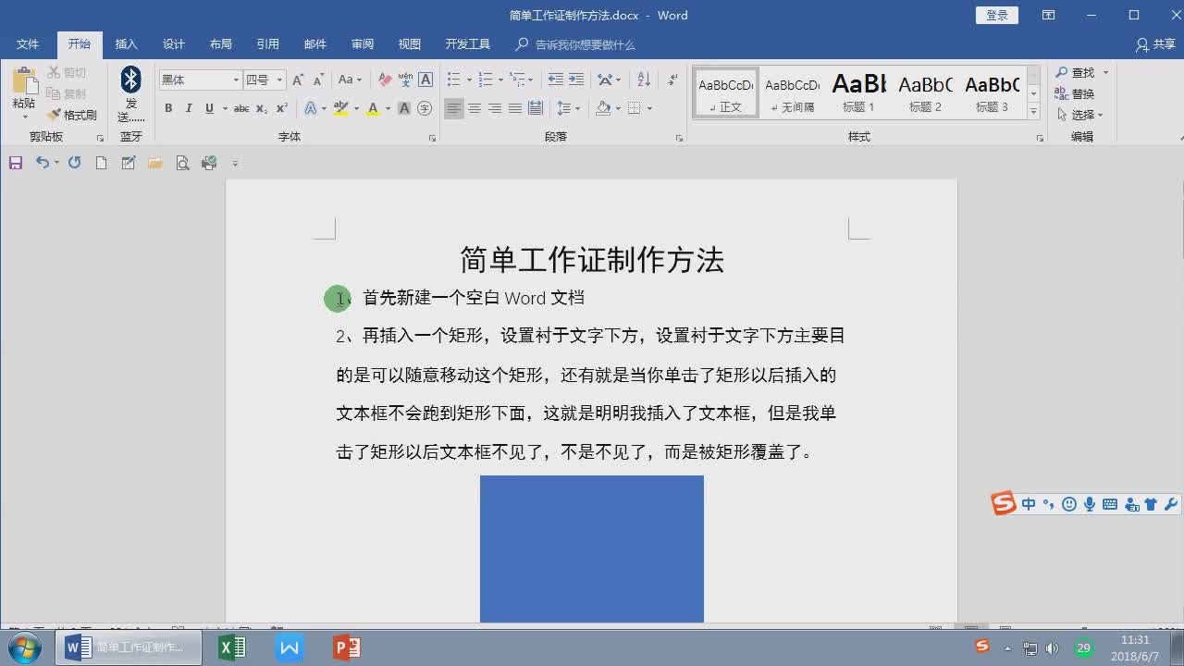
Task: Save document from quick access toolbar
Action: pyautogui.click(x=15, y=163)
